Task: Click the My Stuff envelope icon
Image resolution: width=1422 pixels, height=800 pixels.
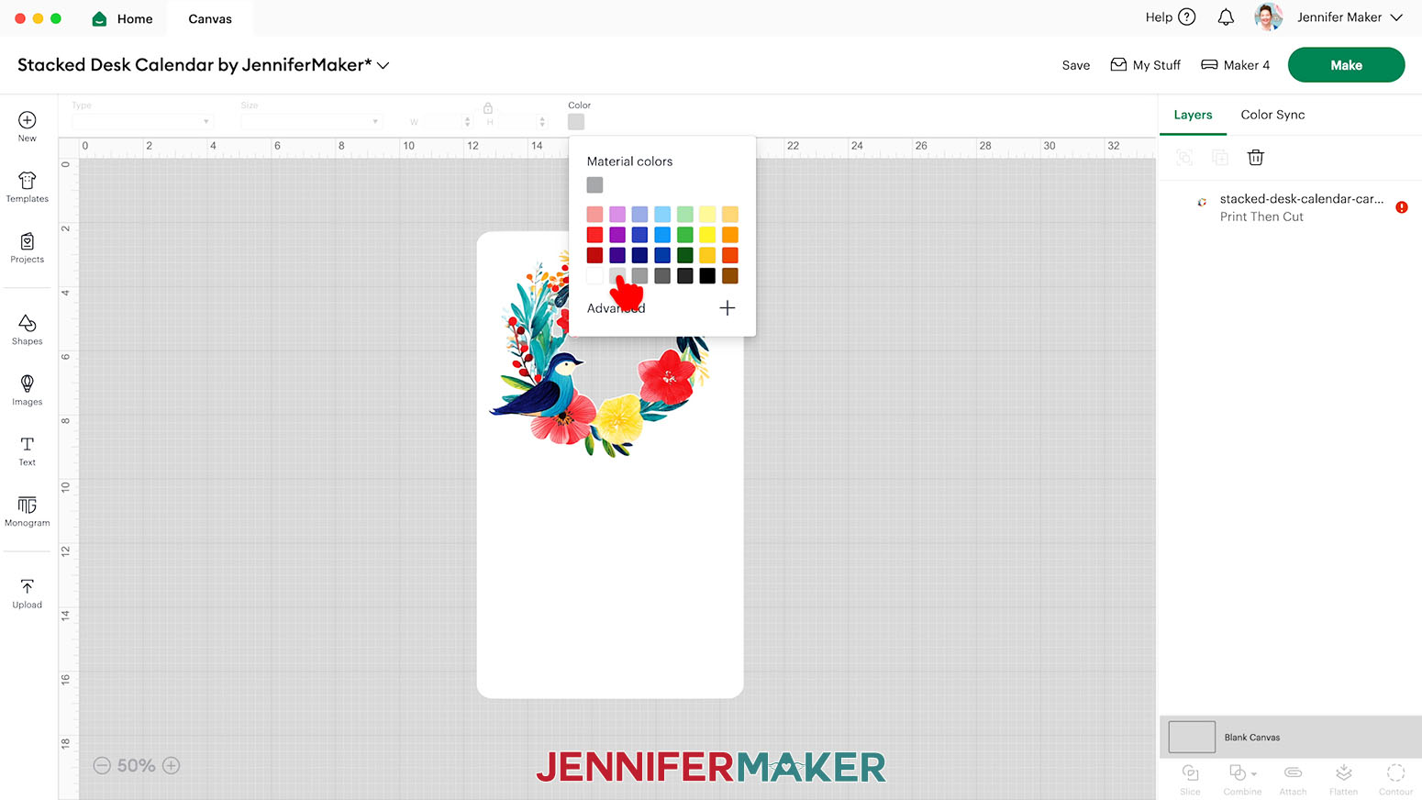Action: coord(1118,65)
